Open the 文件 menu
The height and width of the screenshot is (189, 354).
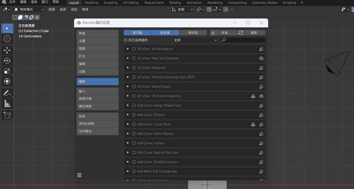[12, 2]
